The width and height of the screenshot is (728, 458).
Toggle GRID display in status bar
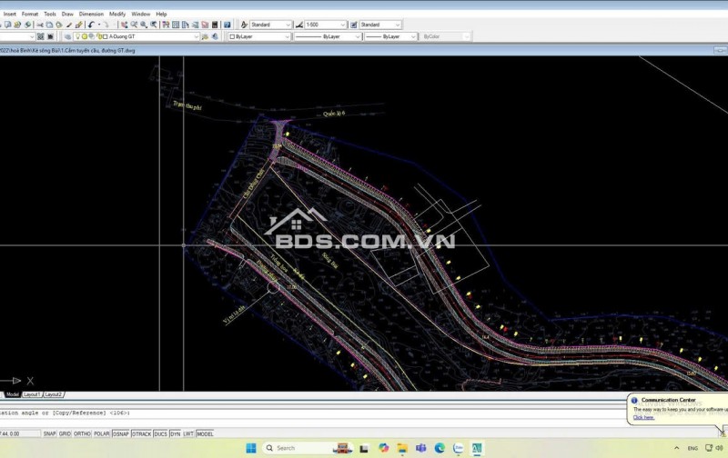[x=65, y=433]
